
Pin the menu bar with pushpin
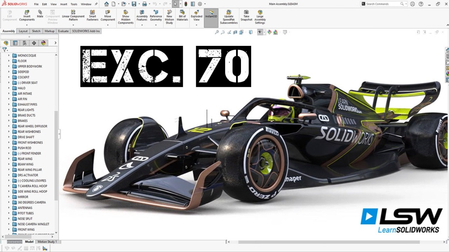(96, 4)
